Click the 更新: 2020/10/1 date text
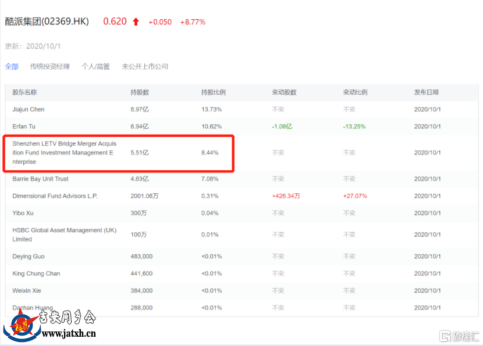The height and width of the screenshot is (346, 483). (33, 46)
